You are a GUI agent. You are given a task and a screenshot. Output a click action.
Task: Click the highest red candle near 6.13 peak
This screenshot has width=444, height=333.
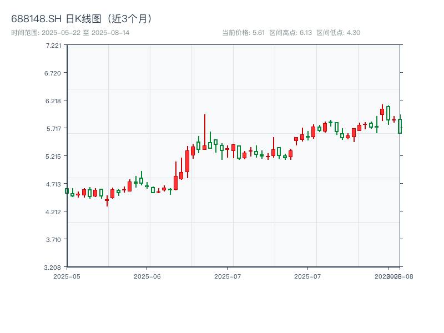coord(382,112)
